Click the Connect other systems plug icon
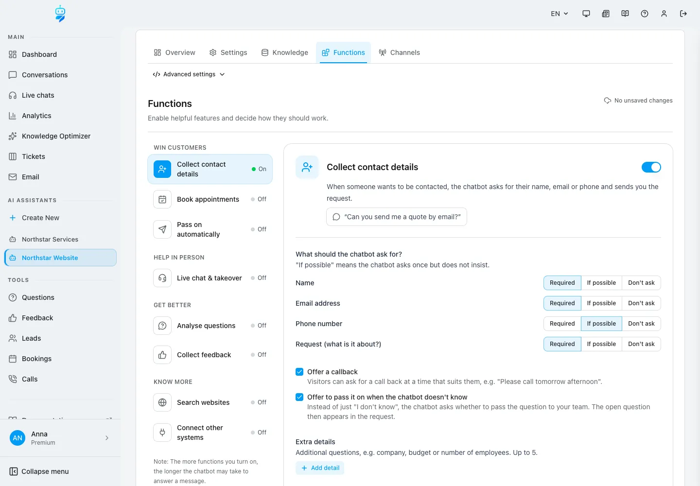Image resolution: width=700 pixels, height=486 pixels. tap(162, 433)
